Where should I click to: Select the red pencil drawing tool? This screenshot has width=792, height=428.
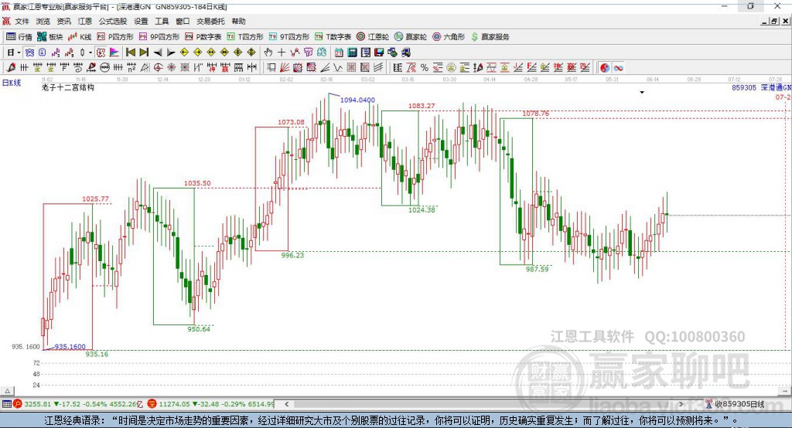click(11, 68)
